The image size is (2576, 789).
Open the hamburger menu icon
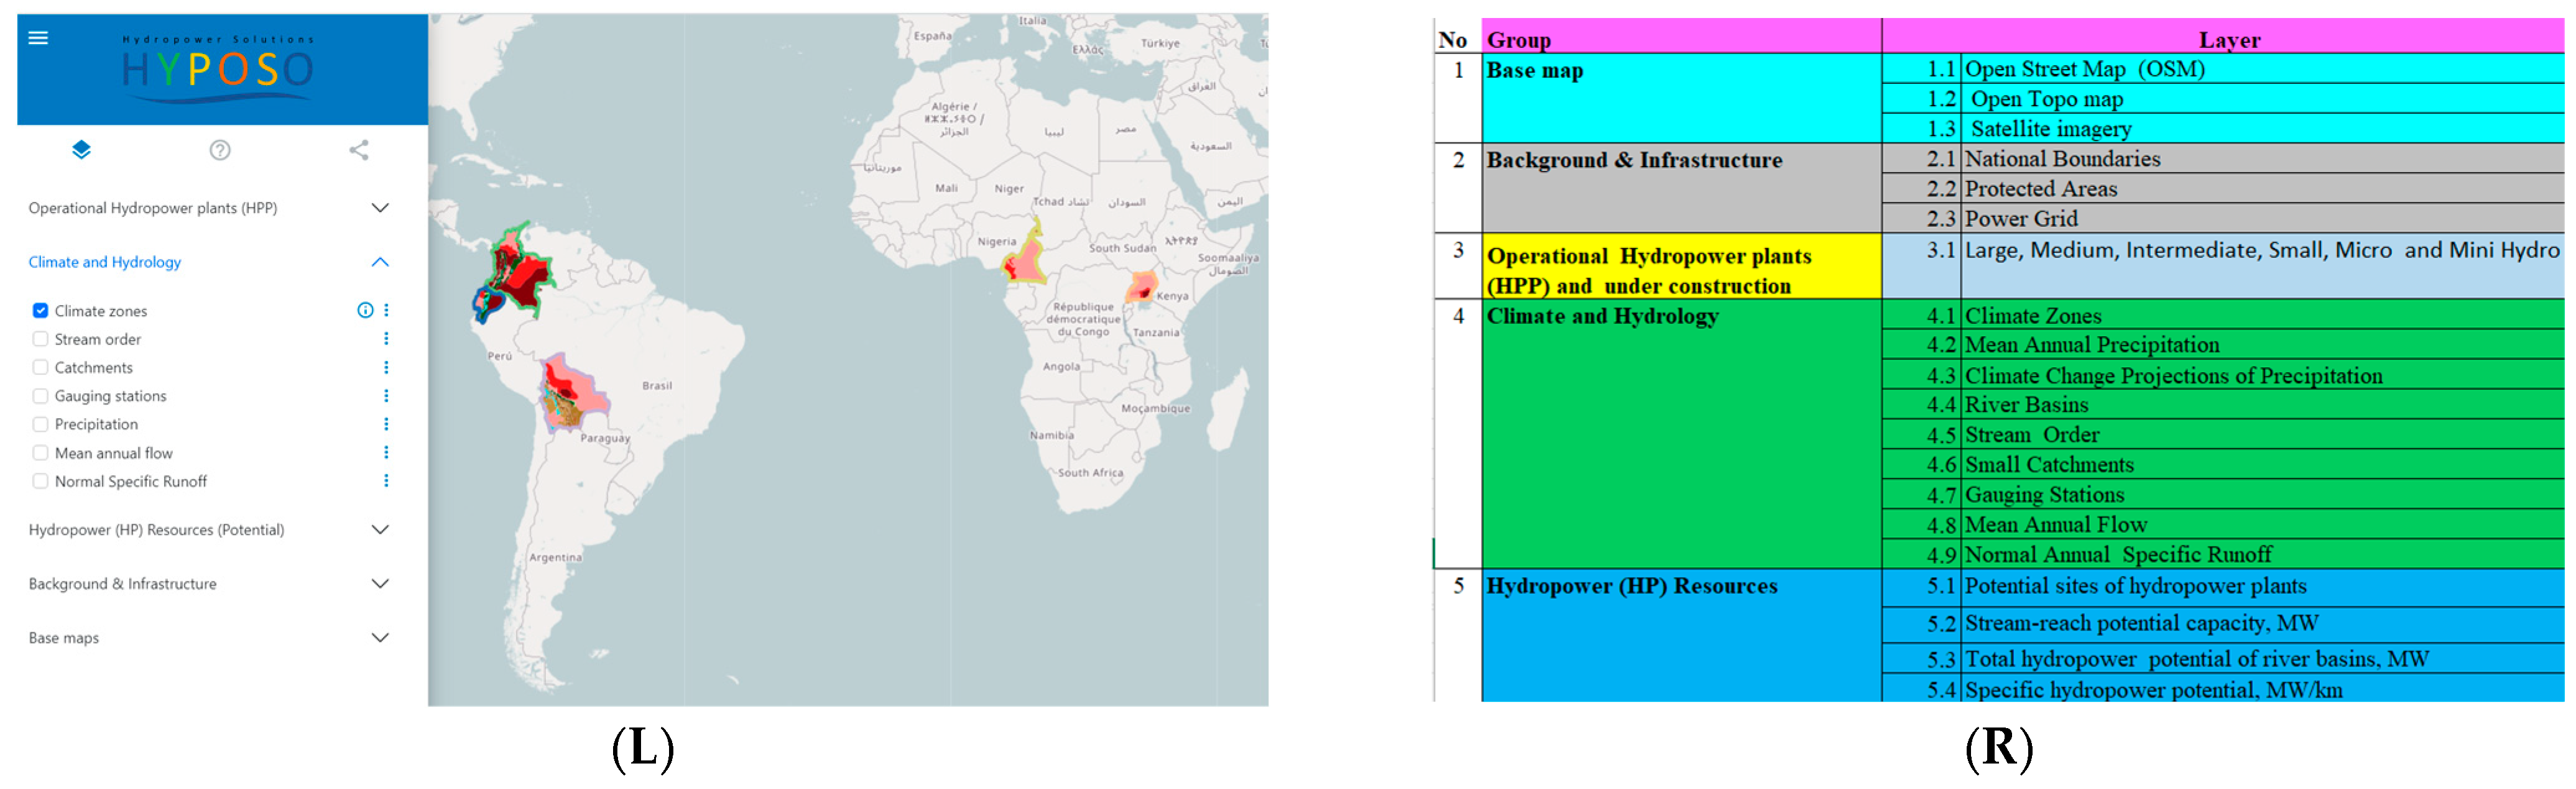pos(38,38)
